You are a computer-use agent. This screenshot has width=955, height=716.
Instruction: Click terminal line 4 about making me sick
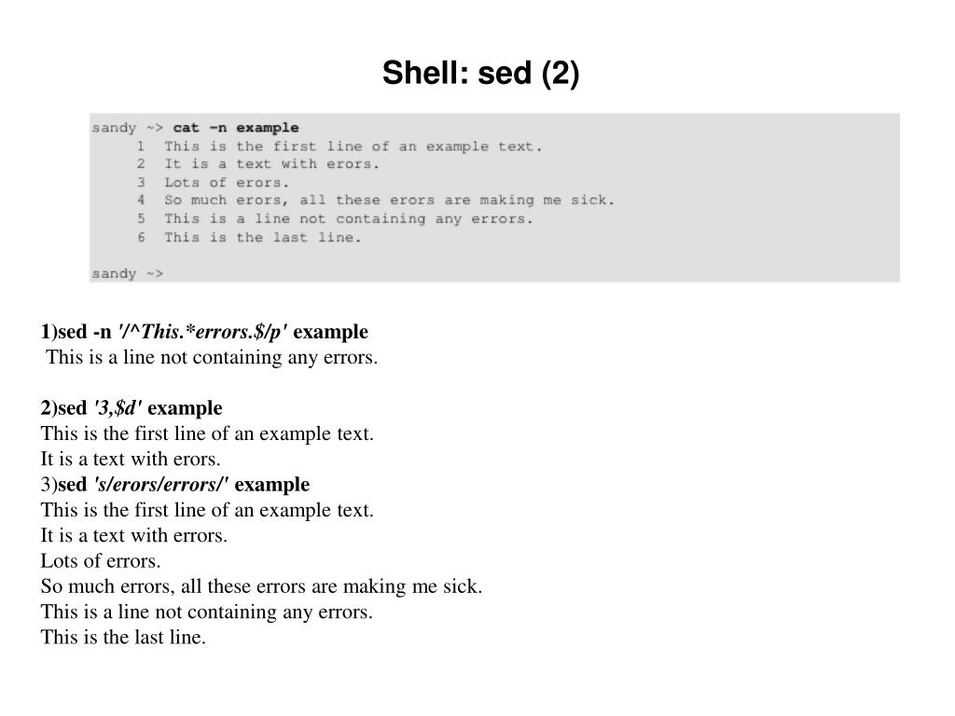pos(389,200)
